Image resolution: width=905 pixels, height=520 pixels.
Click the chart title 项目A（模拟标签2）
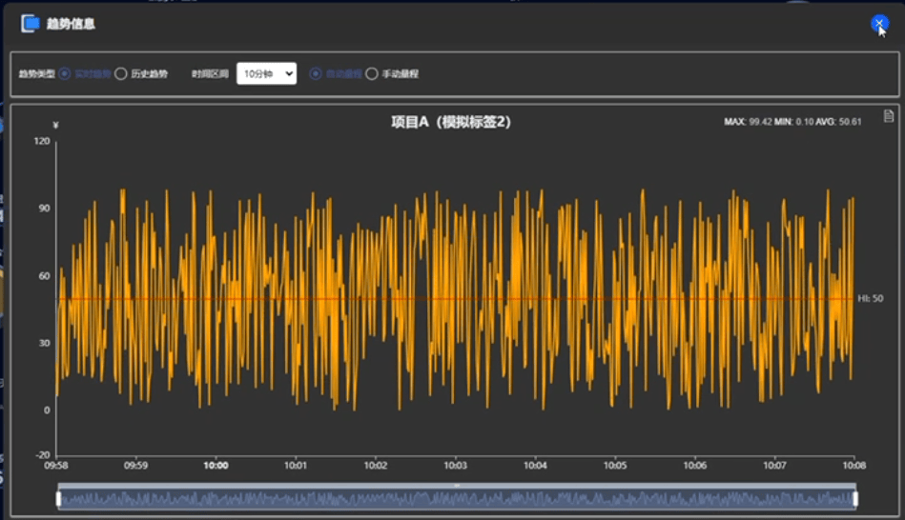[451, 122]
